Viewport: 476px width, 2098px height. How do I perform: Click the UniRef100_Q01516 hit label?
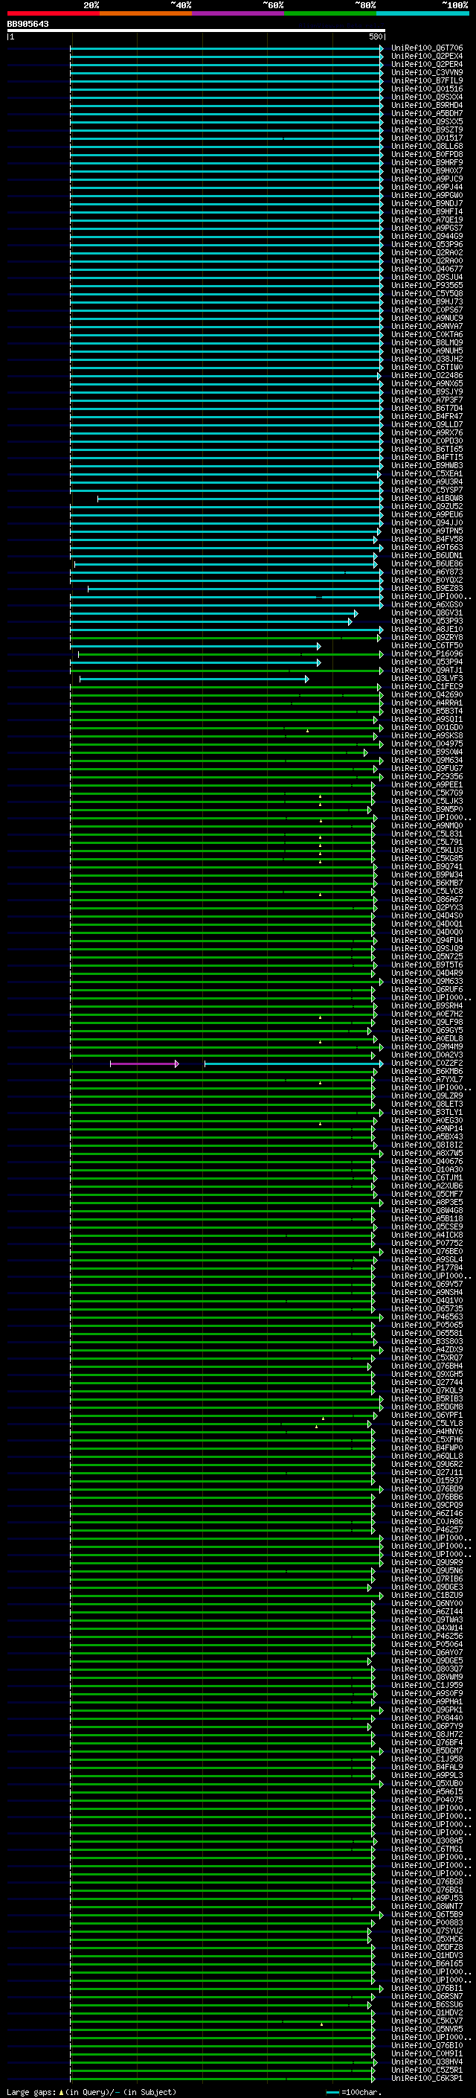click(426, 89)
